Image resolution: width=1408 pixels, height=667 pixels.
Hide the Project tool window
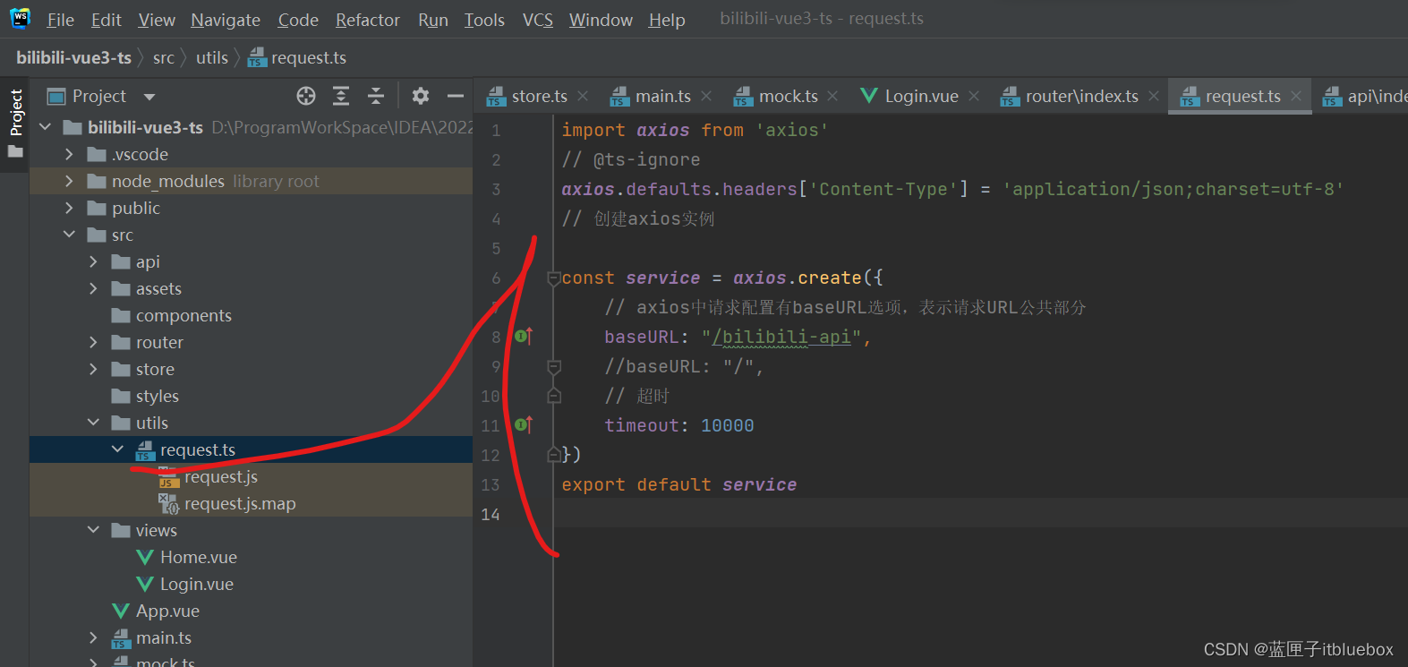click(456, 96)
